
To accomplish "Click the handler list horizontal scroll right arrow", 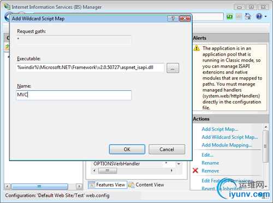I will click(x=171, y=170).
